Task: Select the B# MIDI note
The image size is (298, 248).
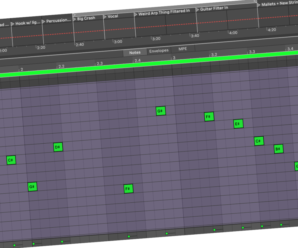Action: [279, 149]
